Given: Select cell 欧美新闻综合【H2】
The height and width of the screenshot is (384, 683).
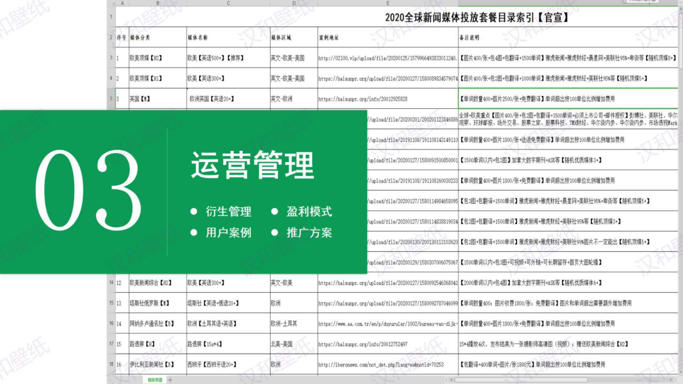Looking at the screenshot, I should tap(158, 283).
